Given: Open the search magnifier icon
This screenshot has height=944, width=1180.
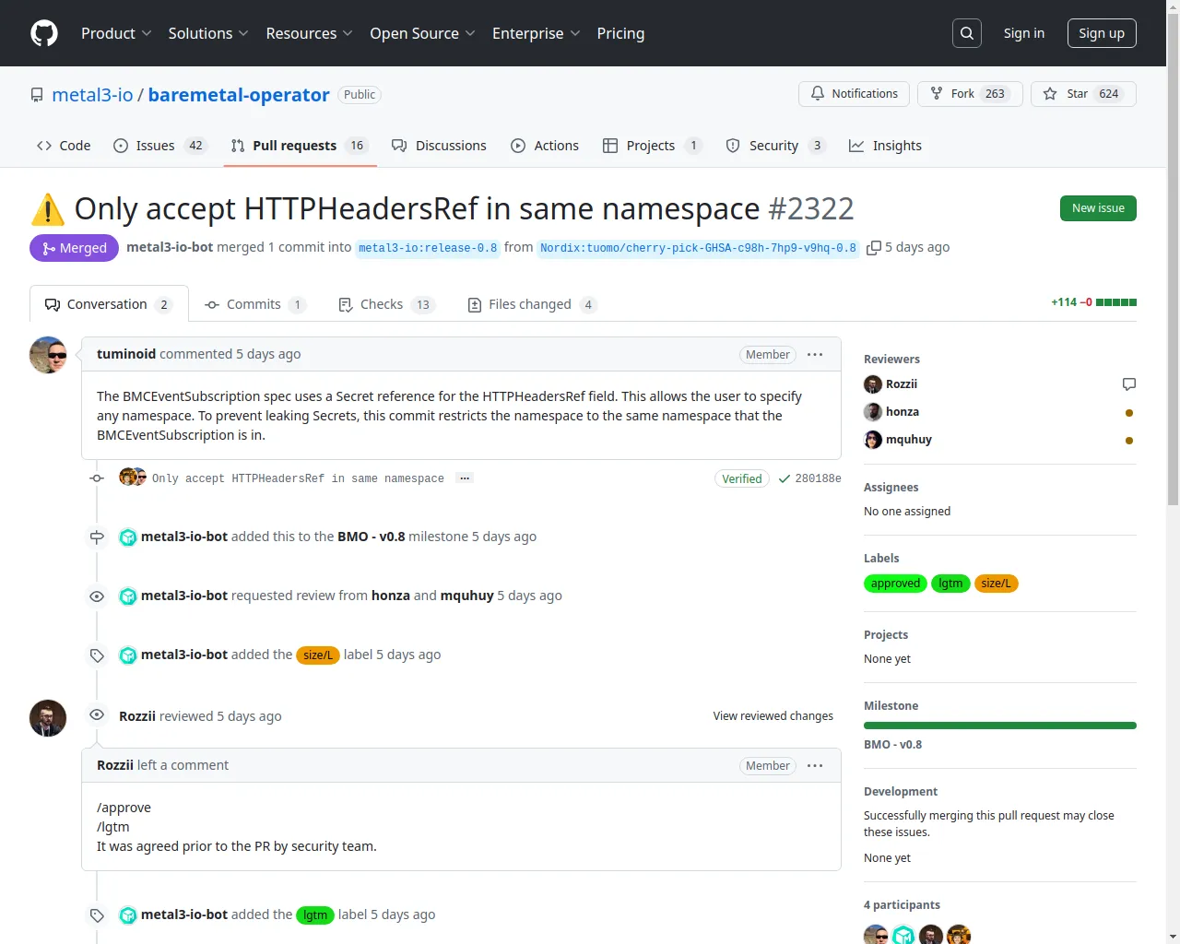Looking at the screenshot, I should coord(967,33).
